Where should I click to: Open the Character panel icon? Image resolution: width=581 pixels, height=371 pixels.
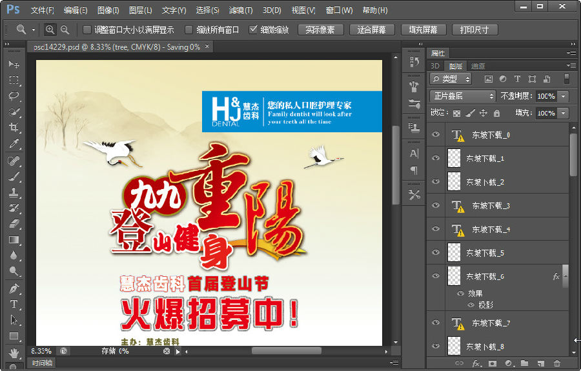pyautogui.click(x=414, y=154)
